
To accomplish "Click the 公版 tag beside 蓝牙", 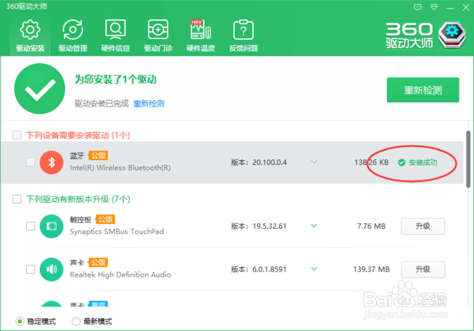I will [x=98, y=156].
